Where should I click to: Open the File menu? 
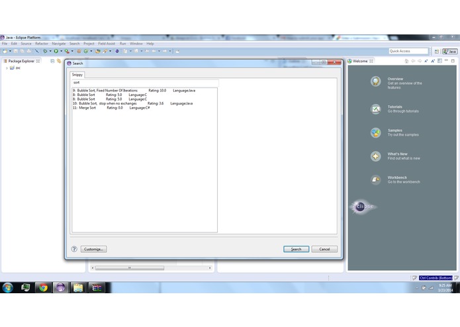point(5,44)
